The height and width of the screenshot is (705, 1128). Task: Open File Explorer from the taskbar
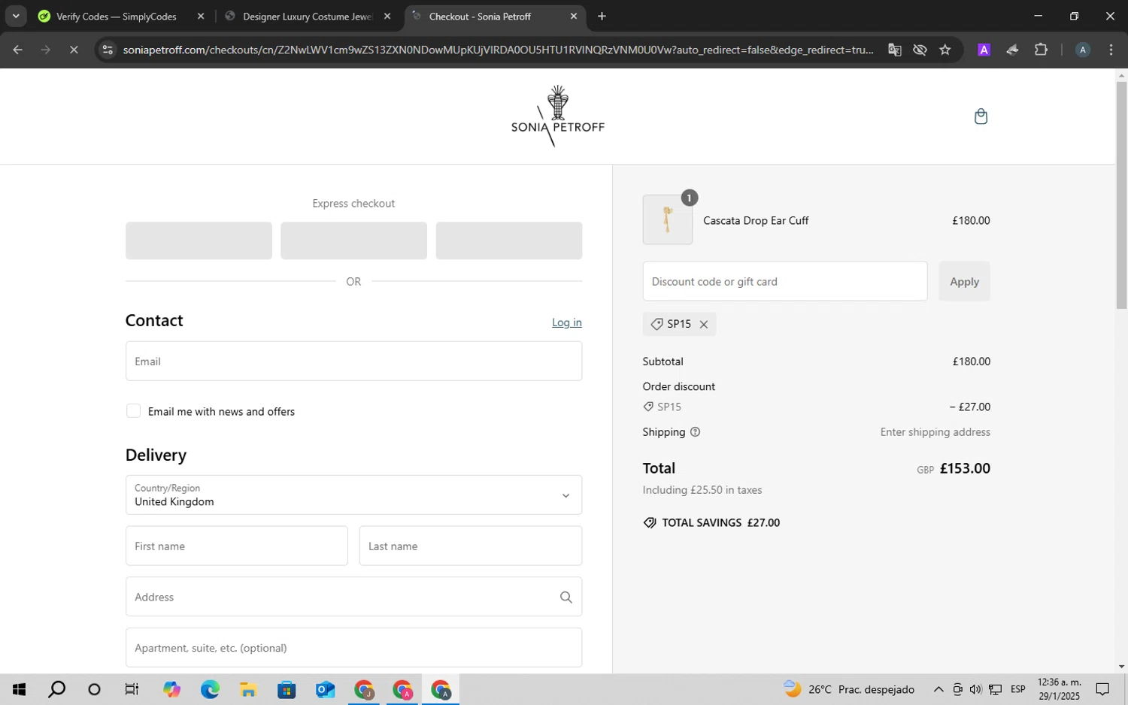tap(248, 689)
